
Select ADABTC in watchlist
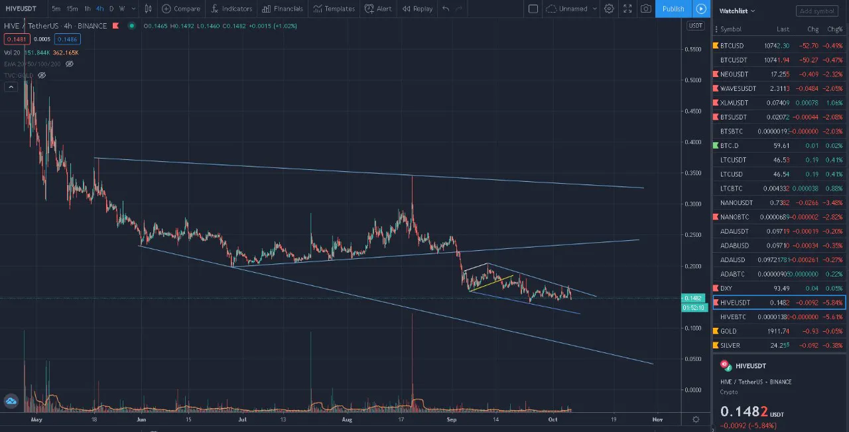pos(779,274)
